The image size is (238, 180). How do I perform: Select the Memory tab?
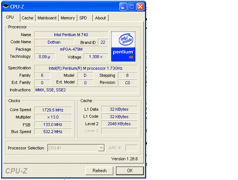point(68,18)
